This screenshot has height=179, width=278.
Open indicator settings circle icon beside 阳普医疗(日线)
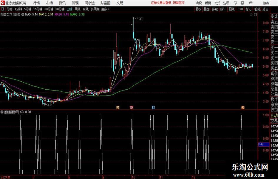pos(23,14)
